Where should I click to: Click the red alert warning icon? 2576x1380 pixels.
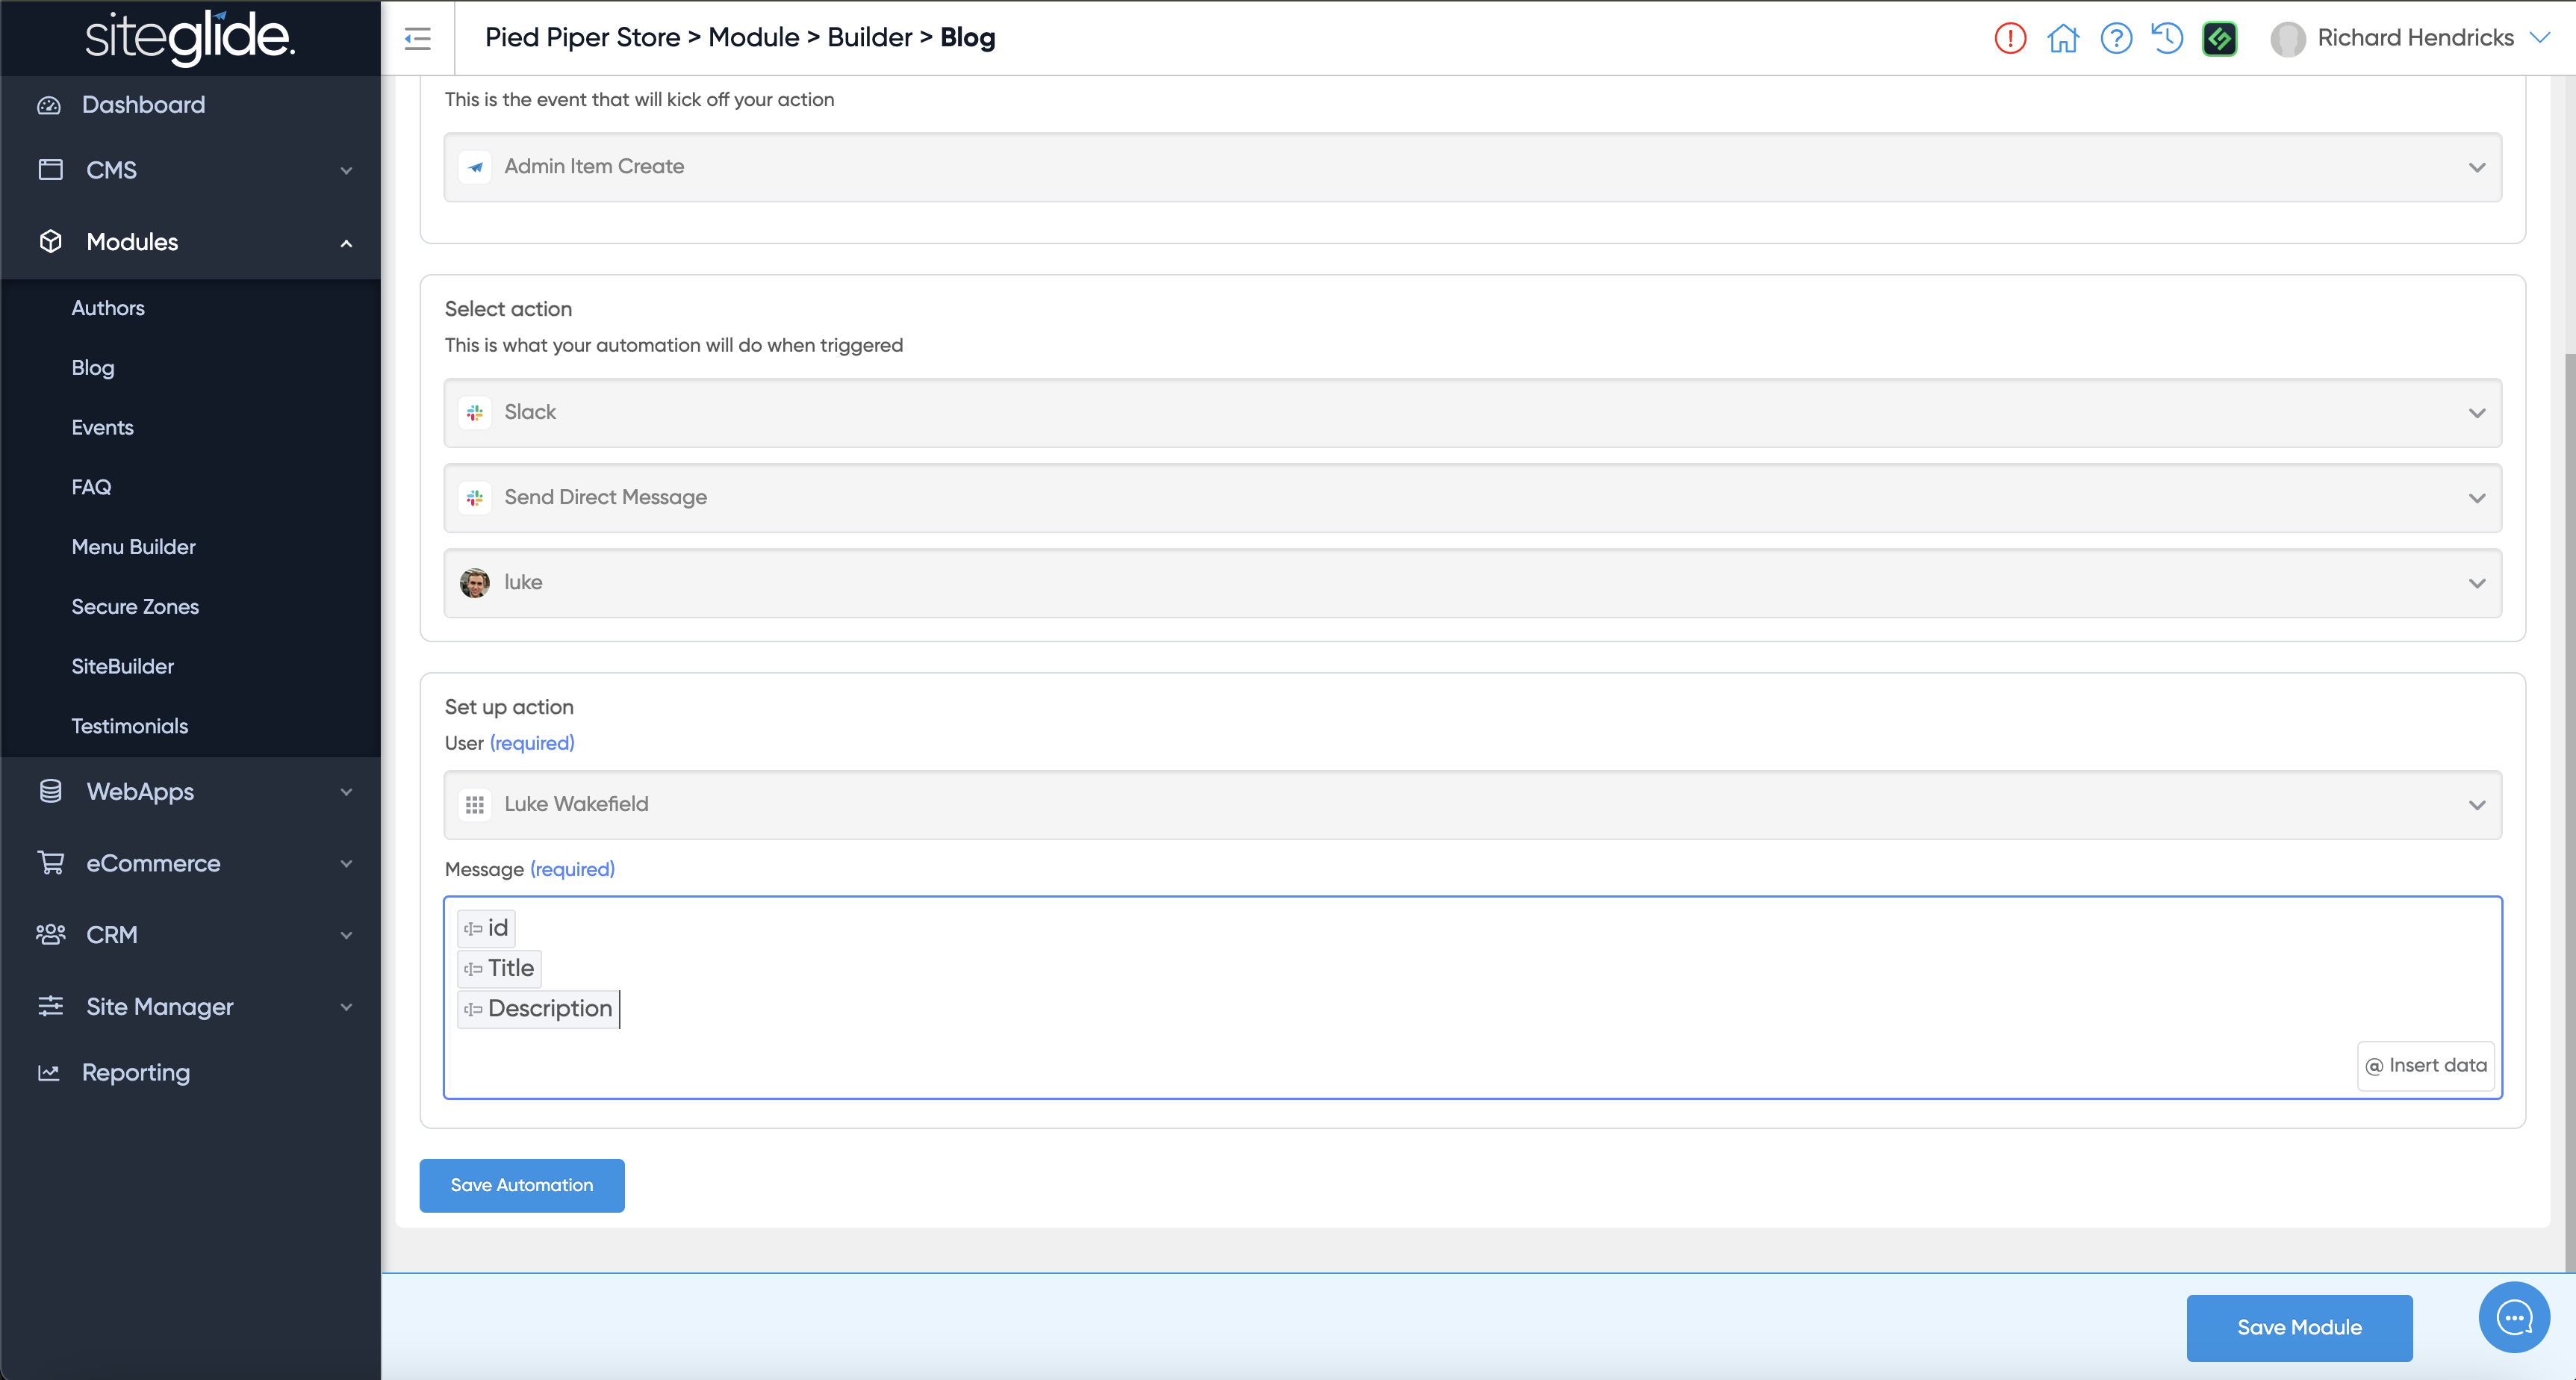coord(2009,38)
